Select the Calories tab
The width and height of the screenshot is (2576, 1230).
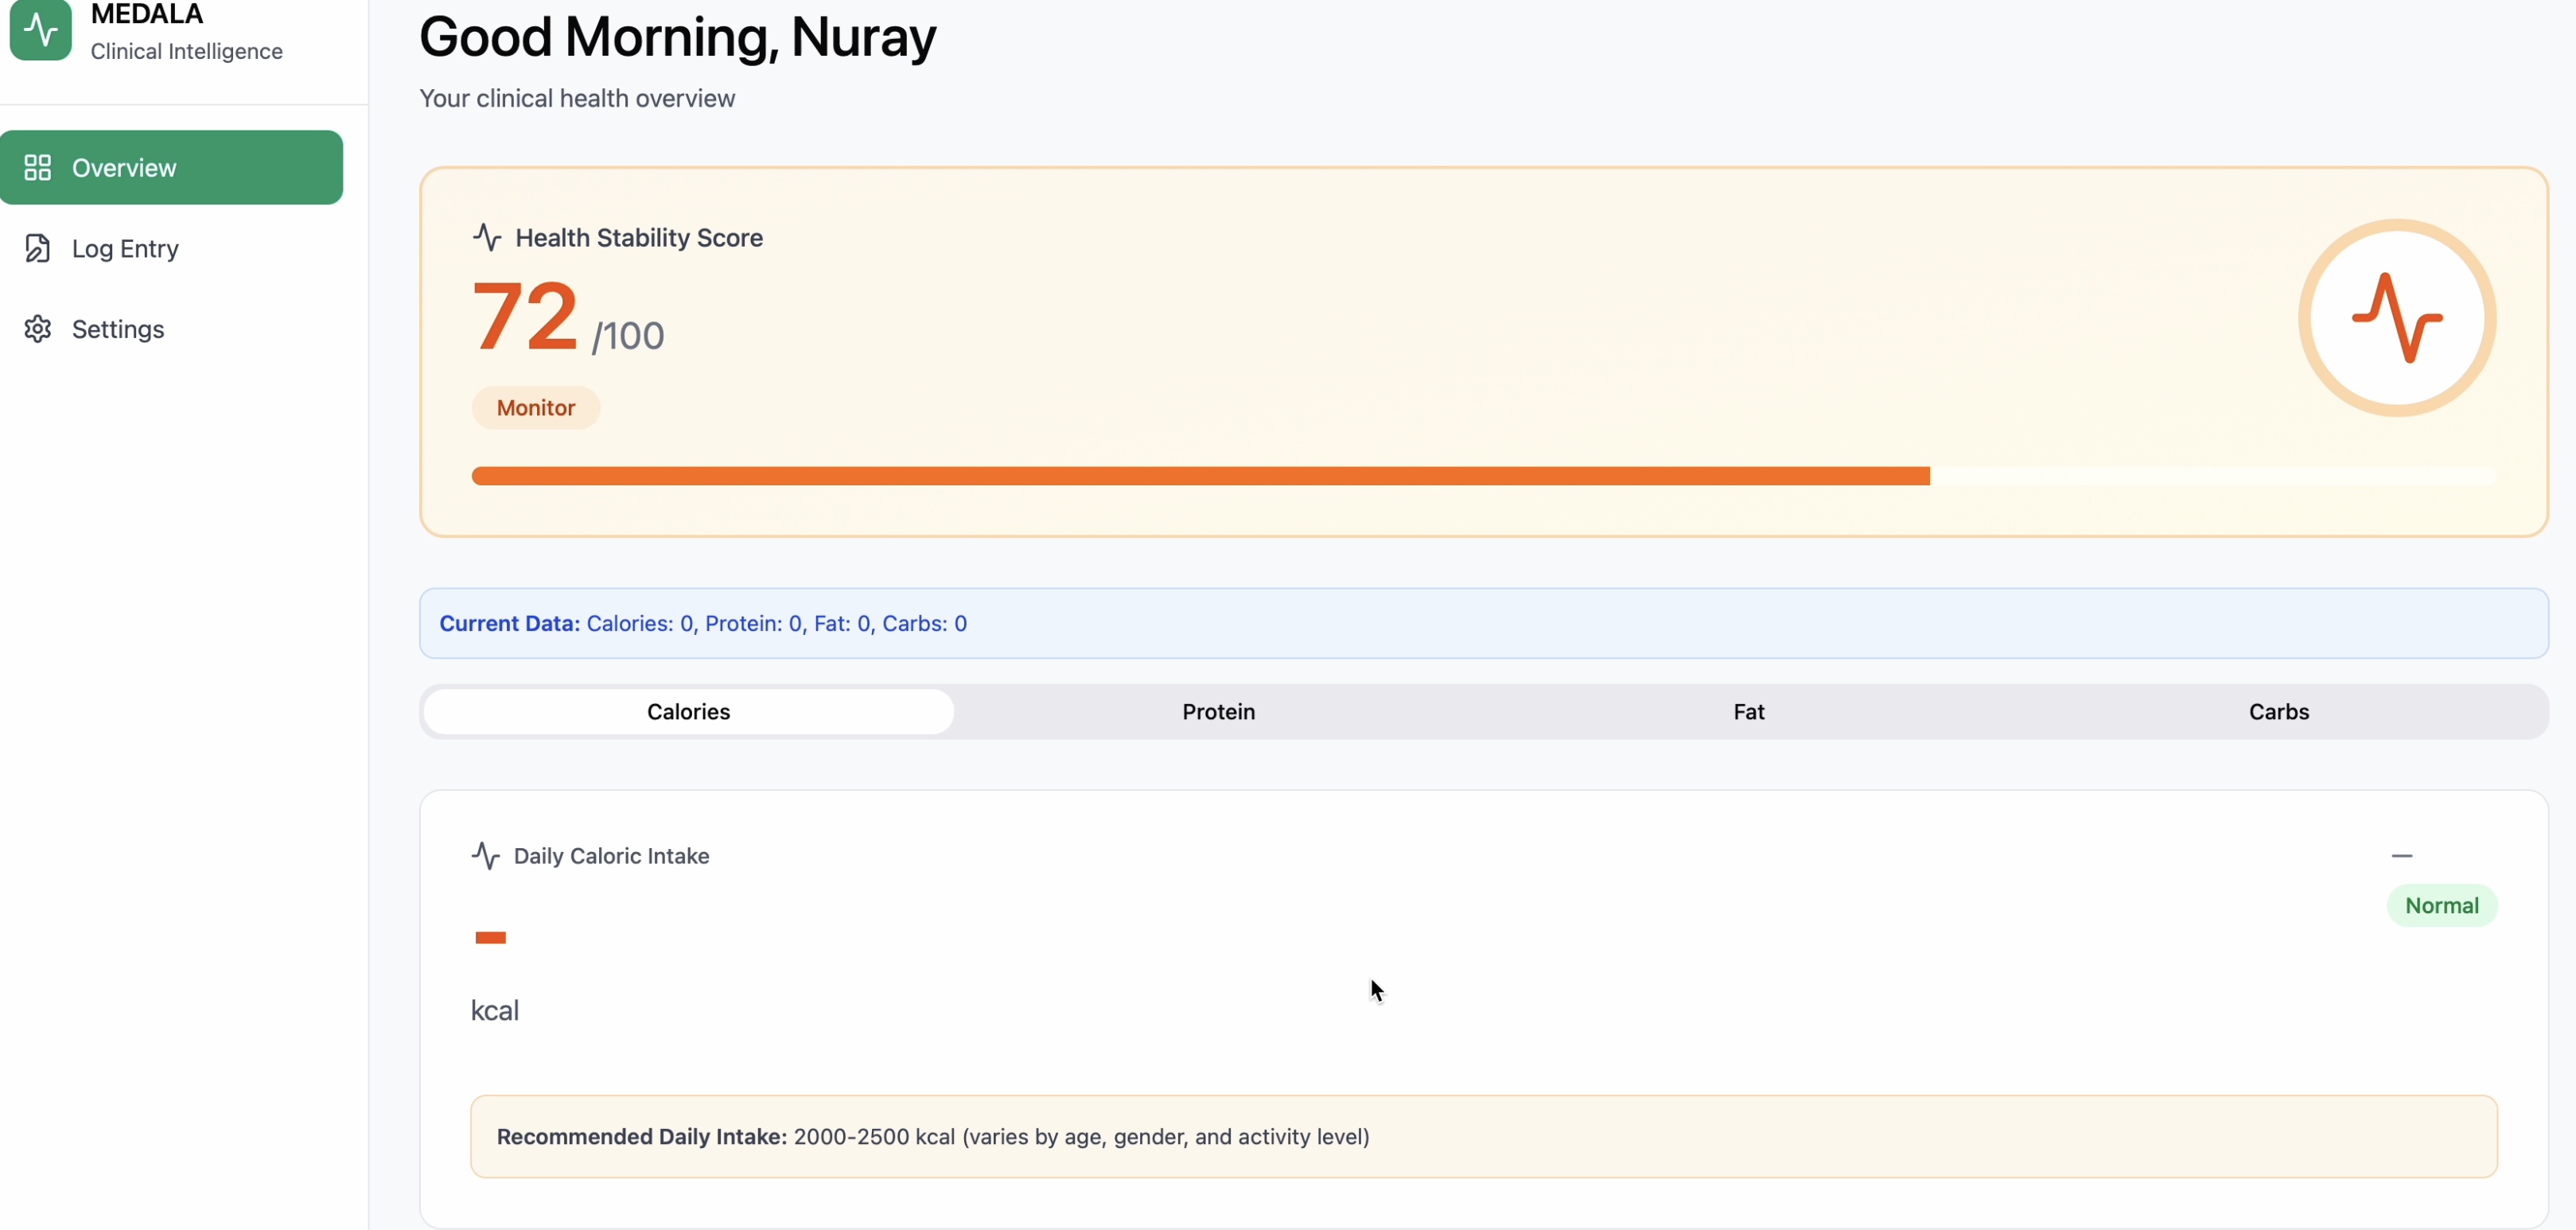688,712
